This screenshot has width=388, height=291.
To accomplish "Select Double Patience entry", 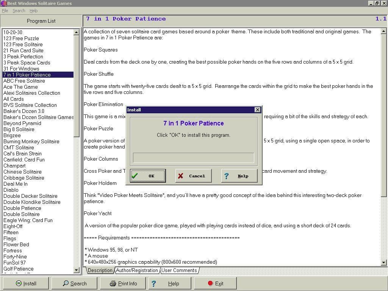I will click(x=38, y=208).
